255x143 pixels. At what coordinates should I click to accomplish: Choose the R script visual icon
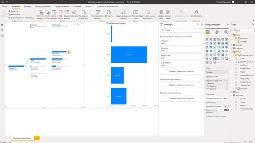(227, 55)
